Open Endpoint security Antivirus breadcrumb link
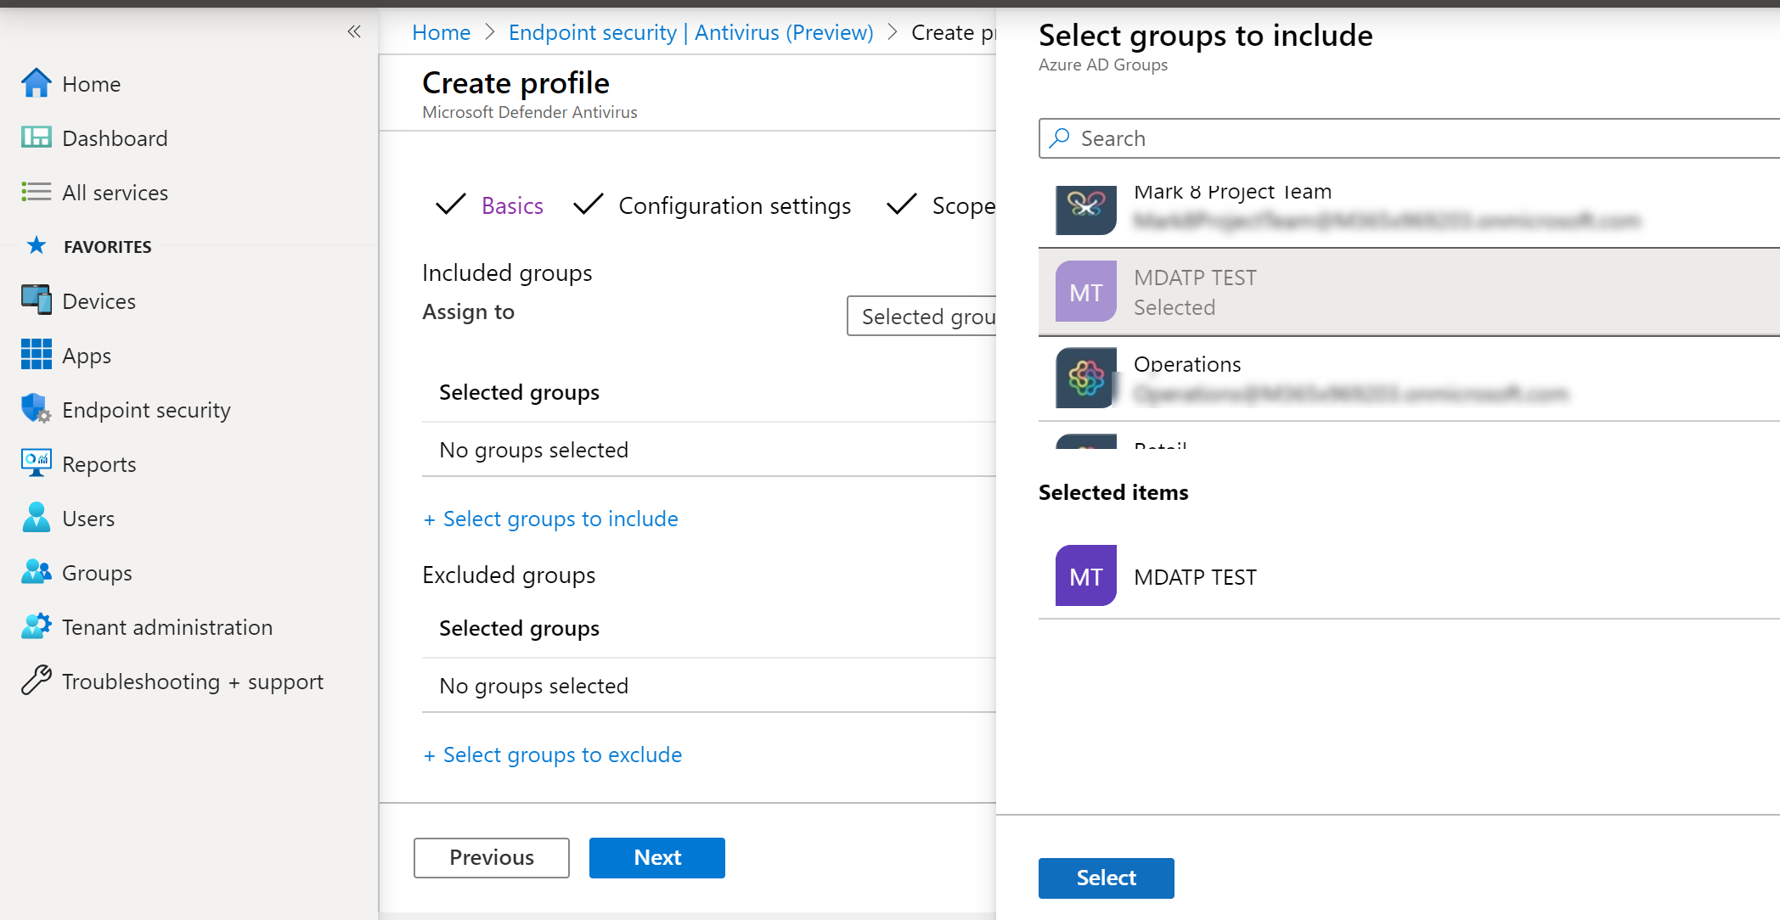Image resolution: width=1780 pixels, height=920 pixels. (x=690, y=32)
